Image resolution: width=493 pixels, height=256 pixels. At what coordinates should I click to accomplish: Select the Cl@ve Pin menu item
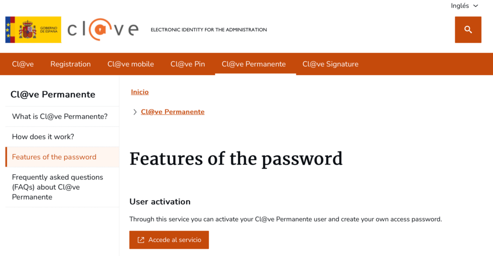coord(187,64)
